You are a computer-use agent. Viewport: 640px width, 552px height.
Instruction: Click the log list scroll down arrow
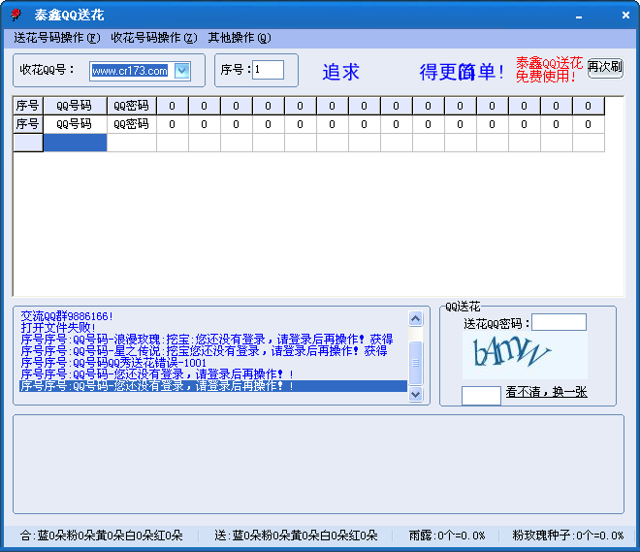[415, 394]
